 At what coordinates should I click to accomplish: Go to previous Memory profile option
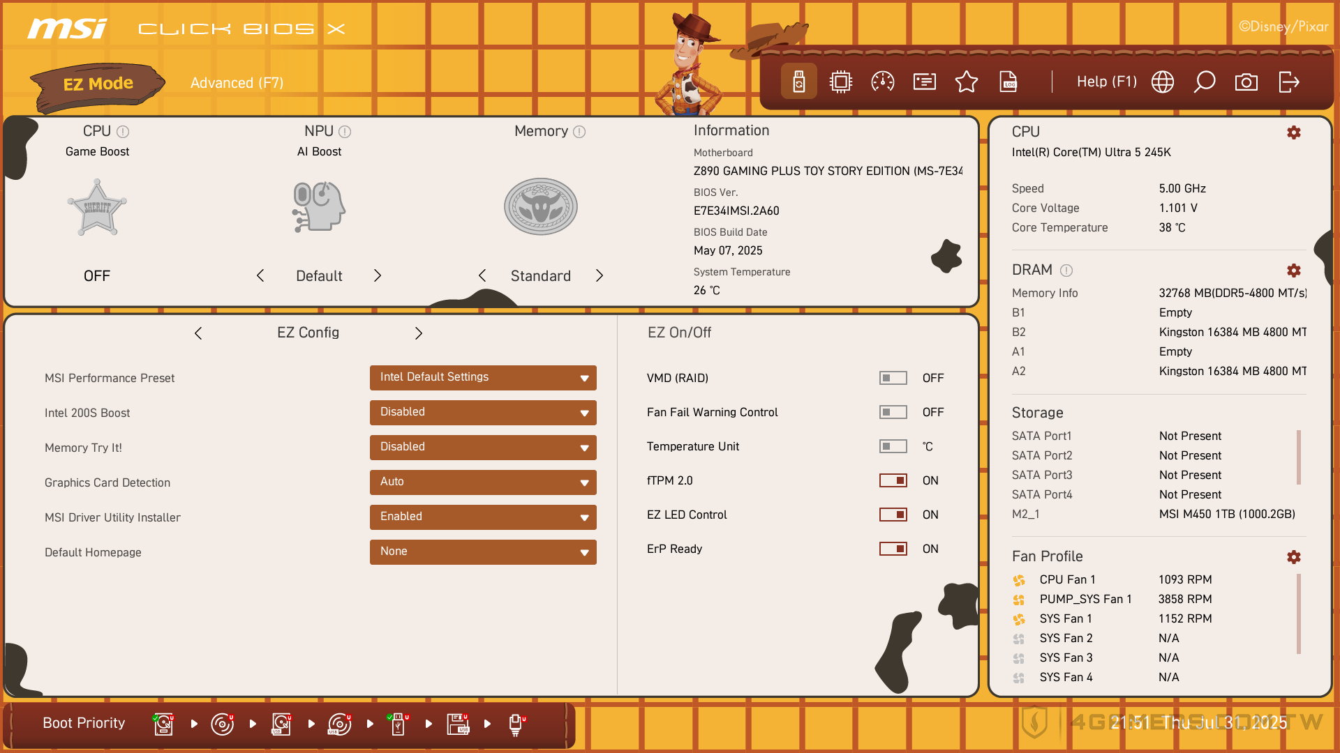(x=482, y=276)
